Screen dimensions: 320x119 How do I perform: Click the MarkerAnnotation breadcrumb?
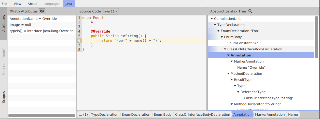[x=270, y=115]
